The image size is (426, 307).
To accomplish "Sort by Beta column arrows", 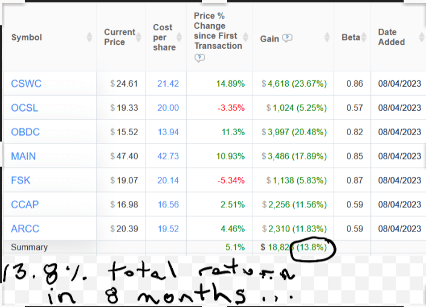I will coord(364,37).
